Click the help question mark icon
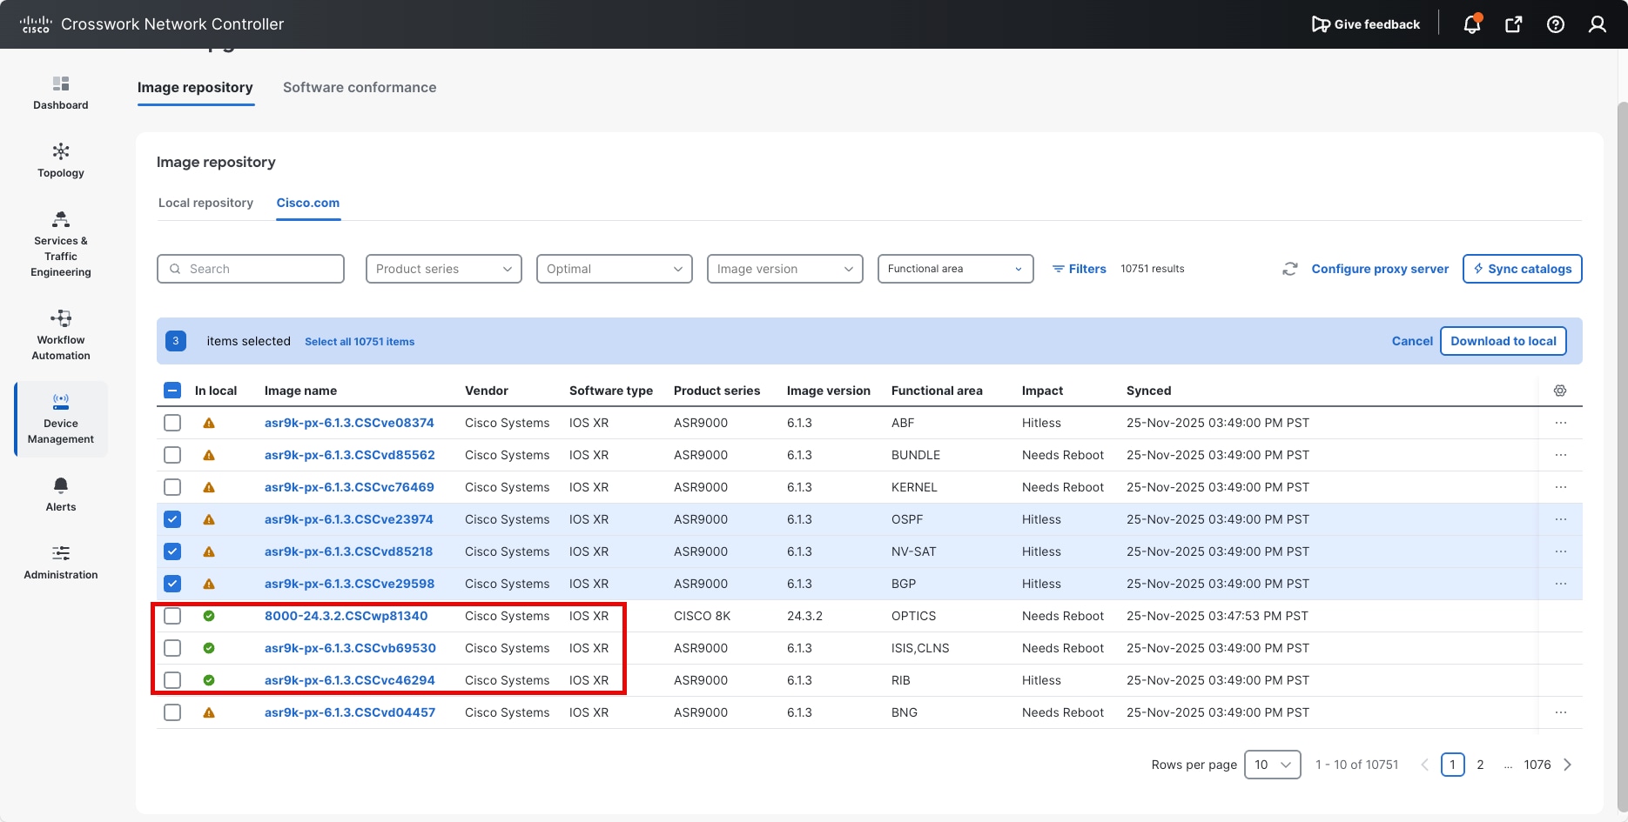1628x822 pixels. [x=1555, y=24]
